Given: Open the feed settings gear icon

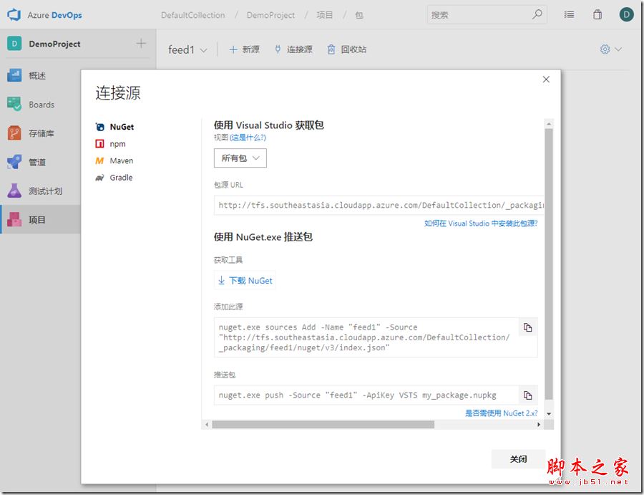Looking at the screenshot, I should [x=605, y=49].
